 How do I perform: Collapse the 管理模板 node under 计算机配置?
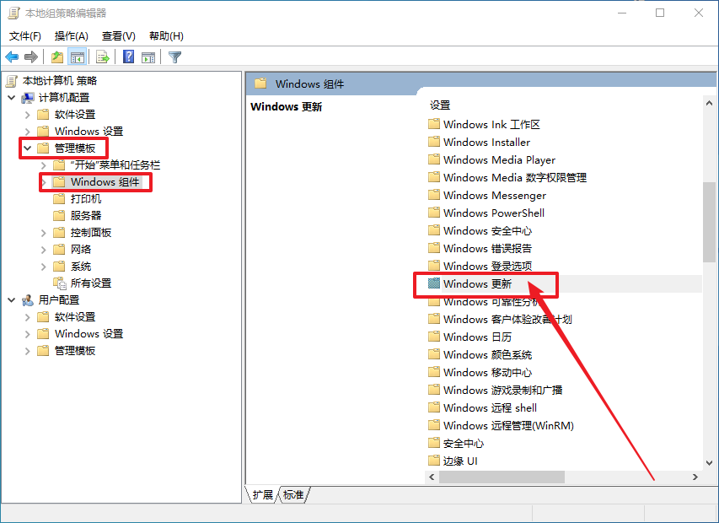click(27, 148)
